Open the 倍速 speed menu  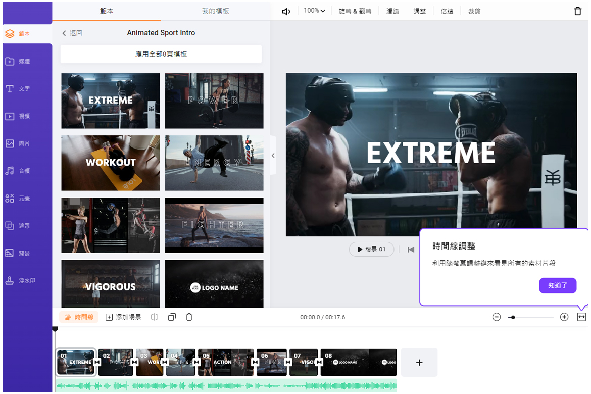(x=447, y=11)
